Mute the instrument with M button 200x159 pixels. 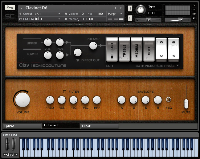[x=130, y=18]
